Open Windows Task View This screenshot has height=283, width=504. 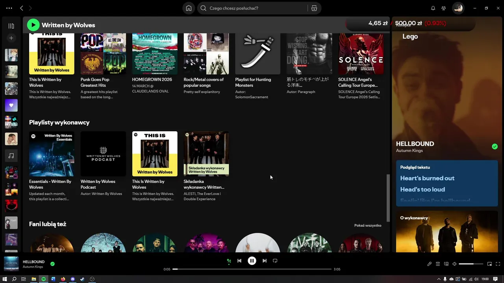(24, 279)
